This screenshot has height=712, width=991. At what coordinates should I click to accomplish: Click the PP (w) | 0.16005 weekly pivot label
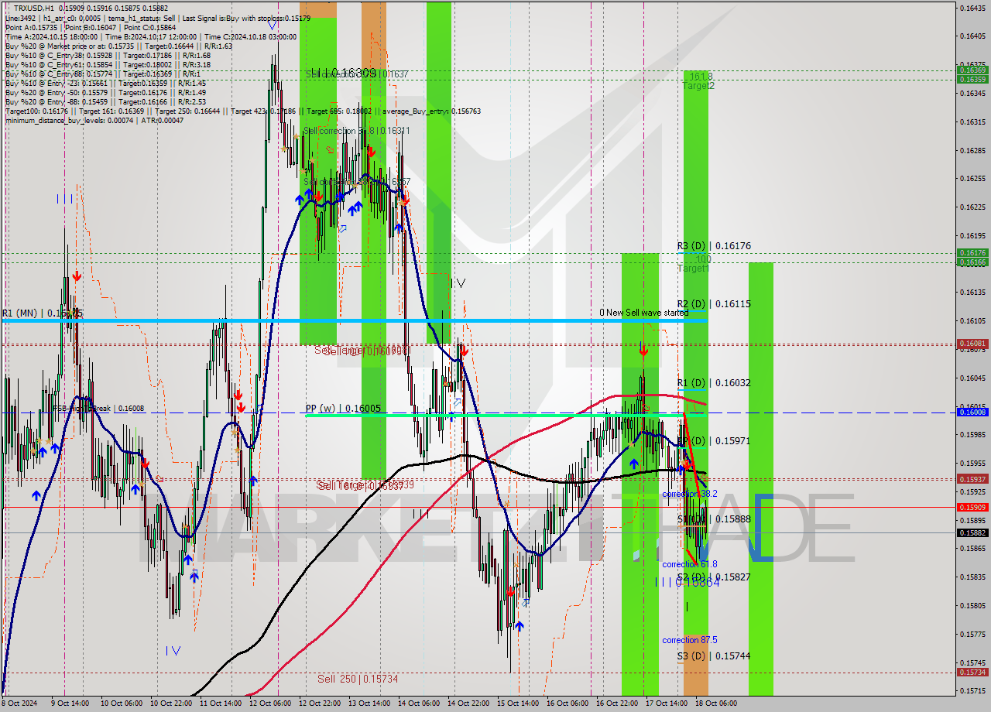tap(343, 409)
